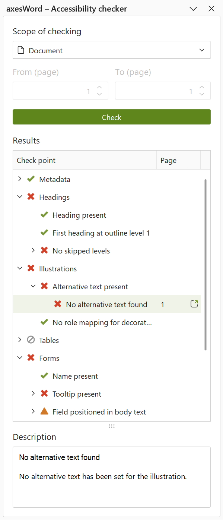Click the go-to-location icon for No alternative text found
The width and height of the screenshot is (223, 520).
coord(194,304)
